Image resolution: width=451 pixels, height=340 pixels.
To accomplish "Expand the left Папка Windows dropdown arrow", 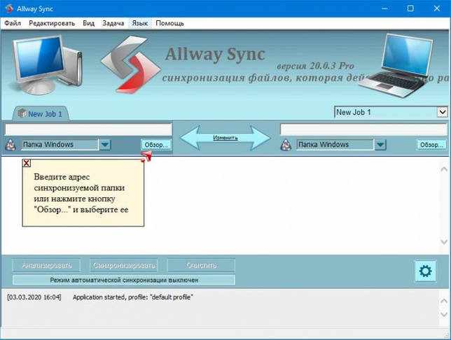I will click(105, 145).
